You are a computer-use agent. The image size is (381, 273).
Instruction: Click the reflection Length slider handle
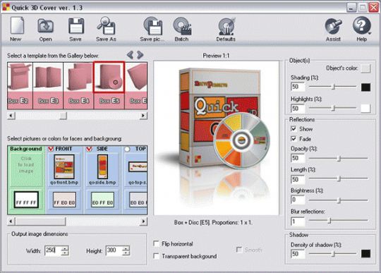pos(339,178)
